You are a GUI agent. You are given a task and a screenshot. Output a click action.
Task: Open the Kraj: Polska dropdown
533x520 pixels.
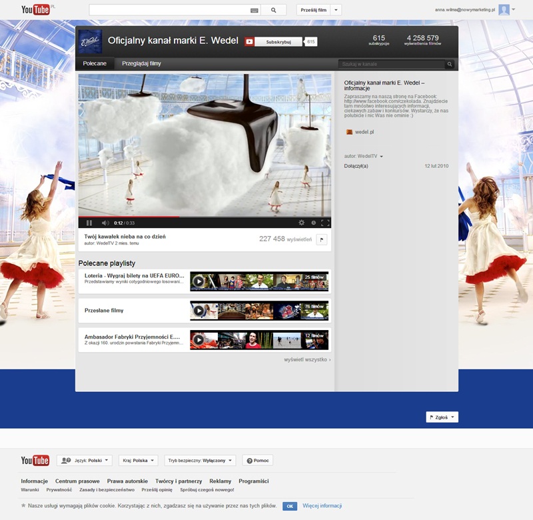[x=139, y=461]
